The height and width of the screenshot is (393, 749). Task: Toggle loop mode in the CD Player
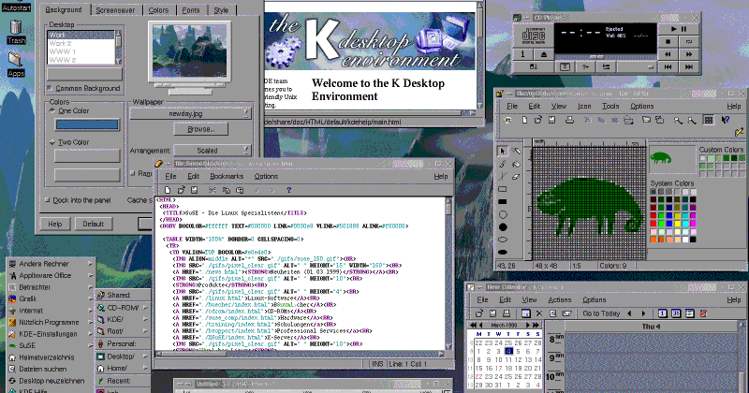pos(689,42)
